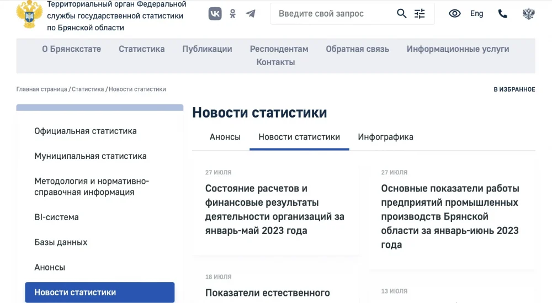Image resolution: width=552 pixels, height=303 pixels.
Task: Open the Odnoklassniki social page
Action: point(233,14)
